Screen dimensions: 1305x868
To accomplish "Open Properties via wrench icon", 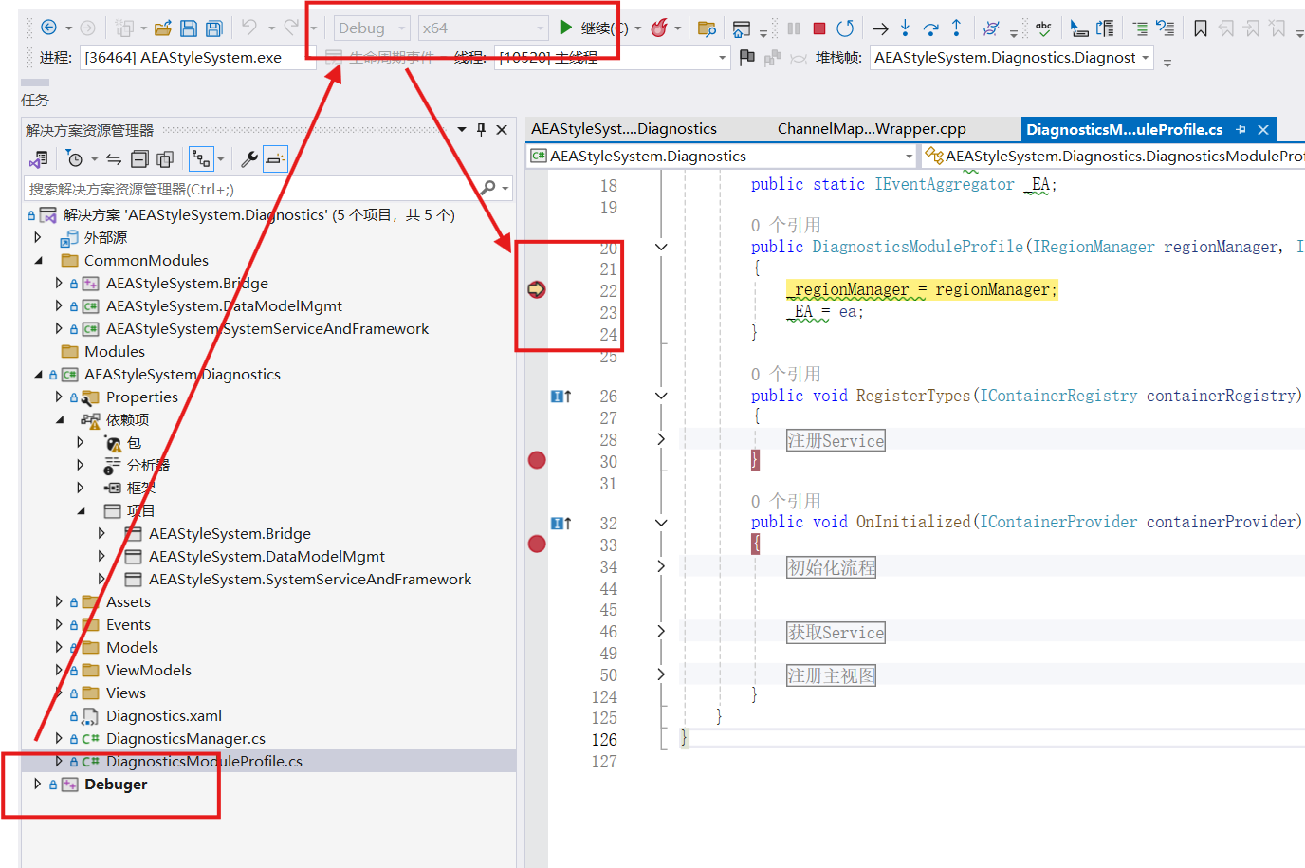I will tap(249, 159).
